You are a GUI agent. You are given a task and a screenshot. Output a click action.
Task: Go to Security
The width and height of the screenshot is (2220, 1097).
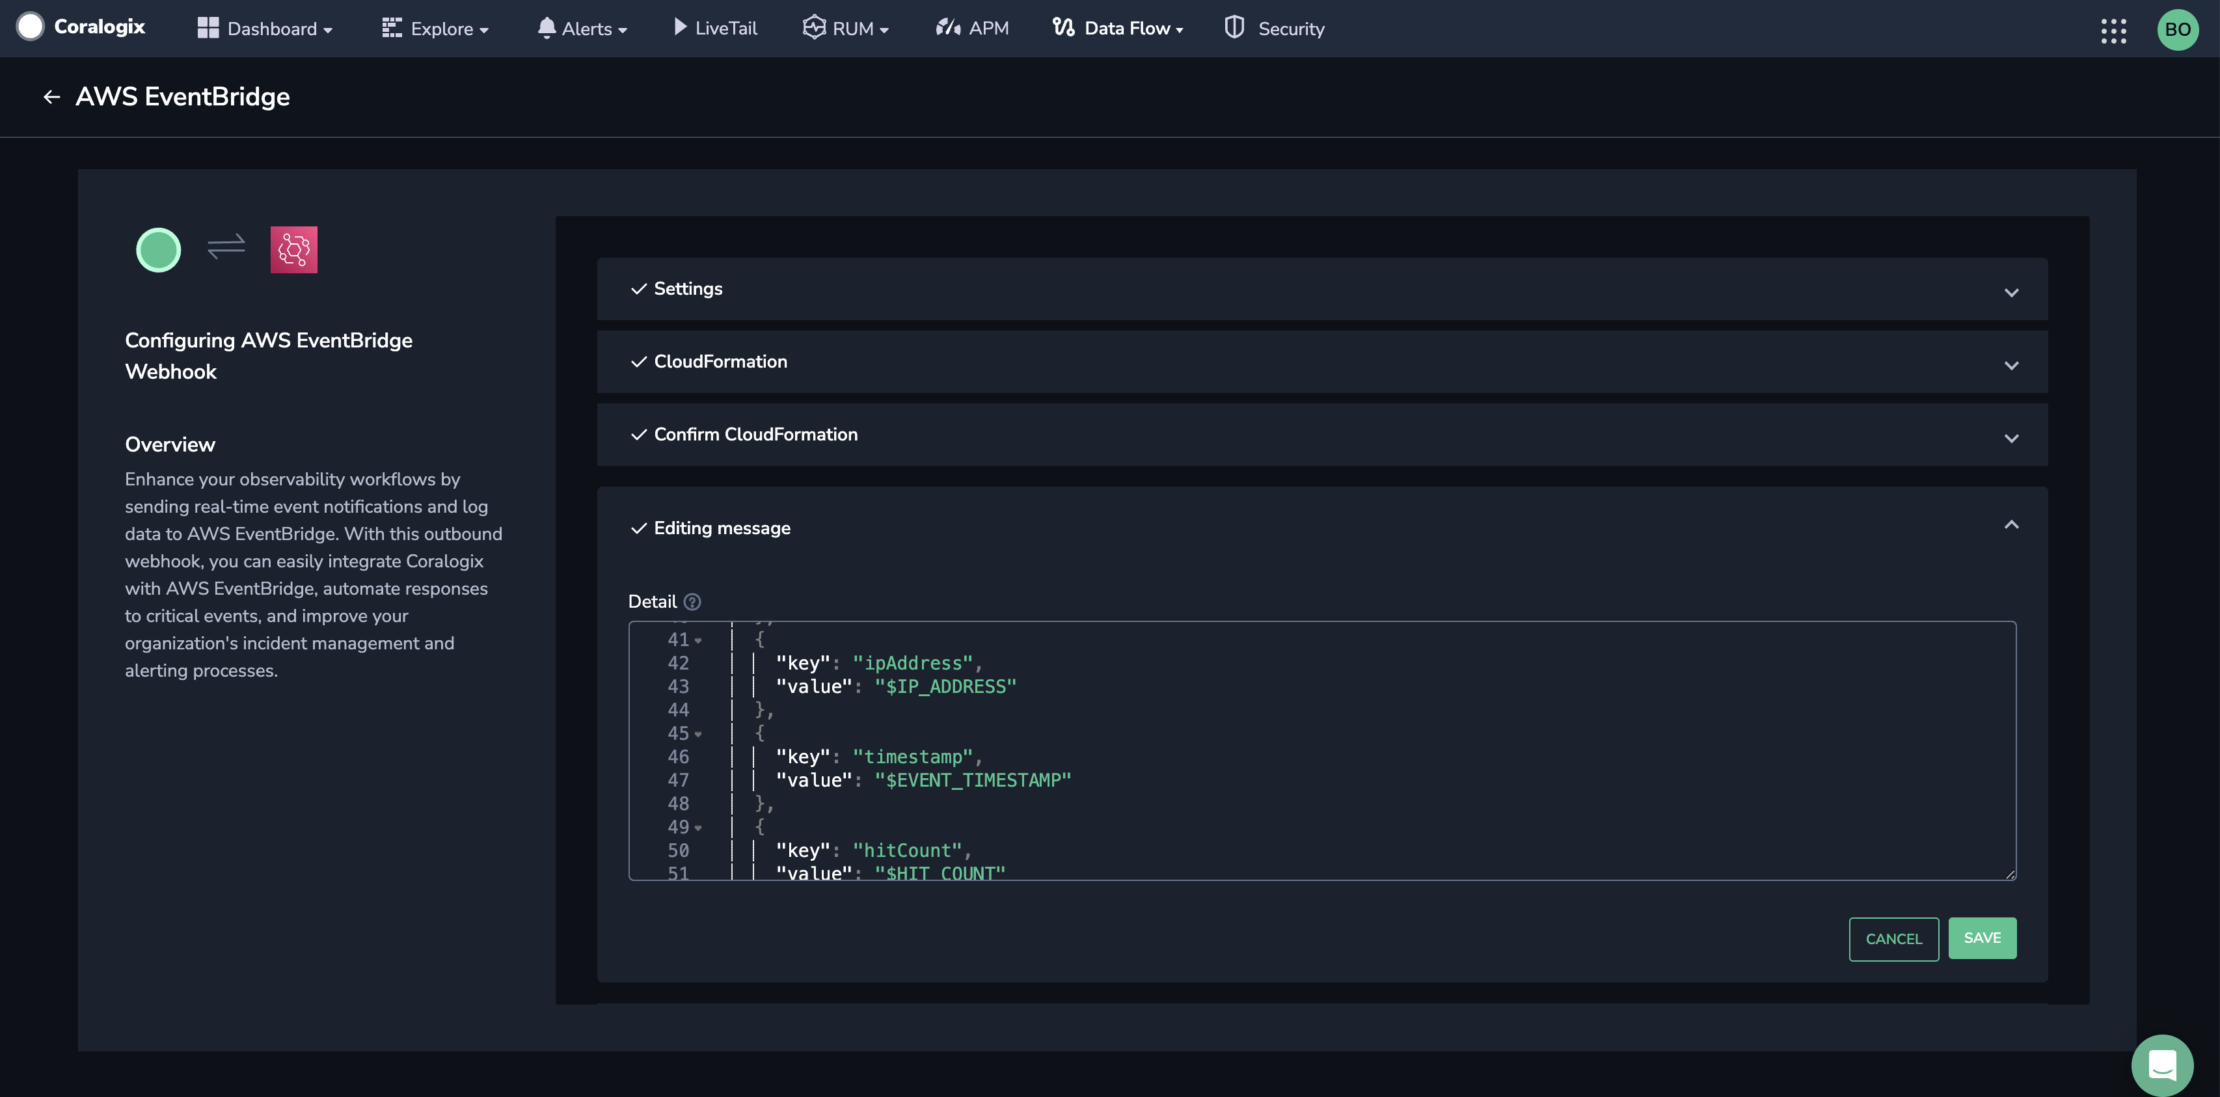click(x=1275, y=29)
